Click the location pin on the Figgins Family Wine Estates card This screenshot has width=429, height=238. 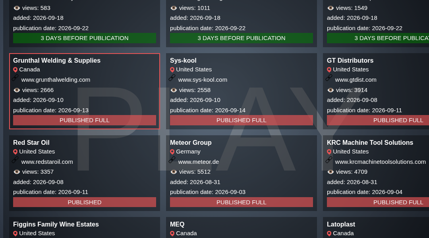point(15,233)
